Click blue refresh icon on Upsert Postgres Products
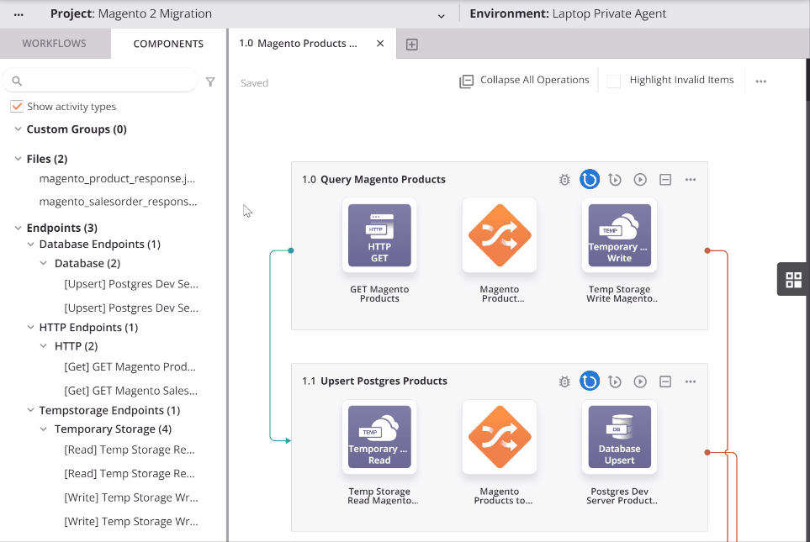Image resolution: width=810 pixels, height=542 pixels. (x=590, y=381)
